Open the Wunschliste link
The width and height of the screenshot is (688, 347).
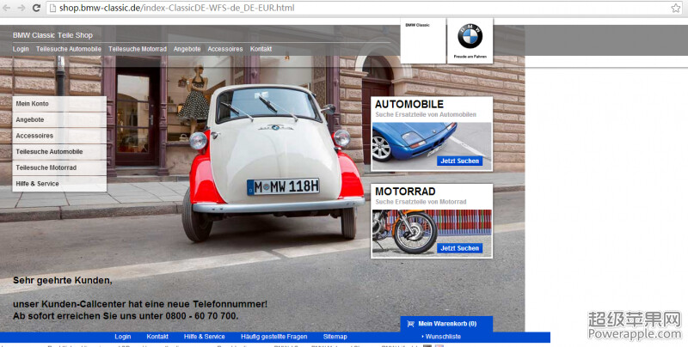tap(441, 337)
